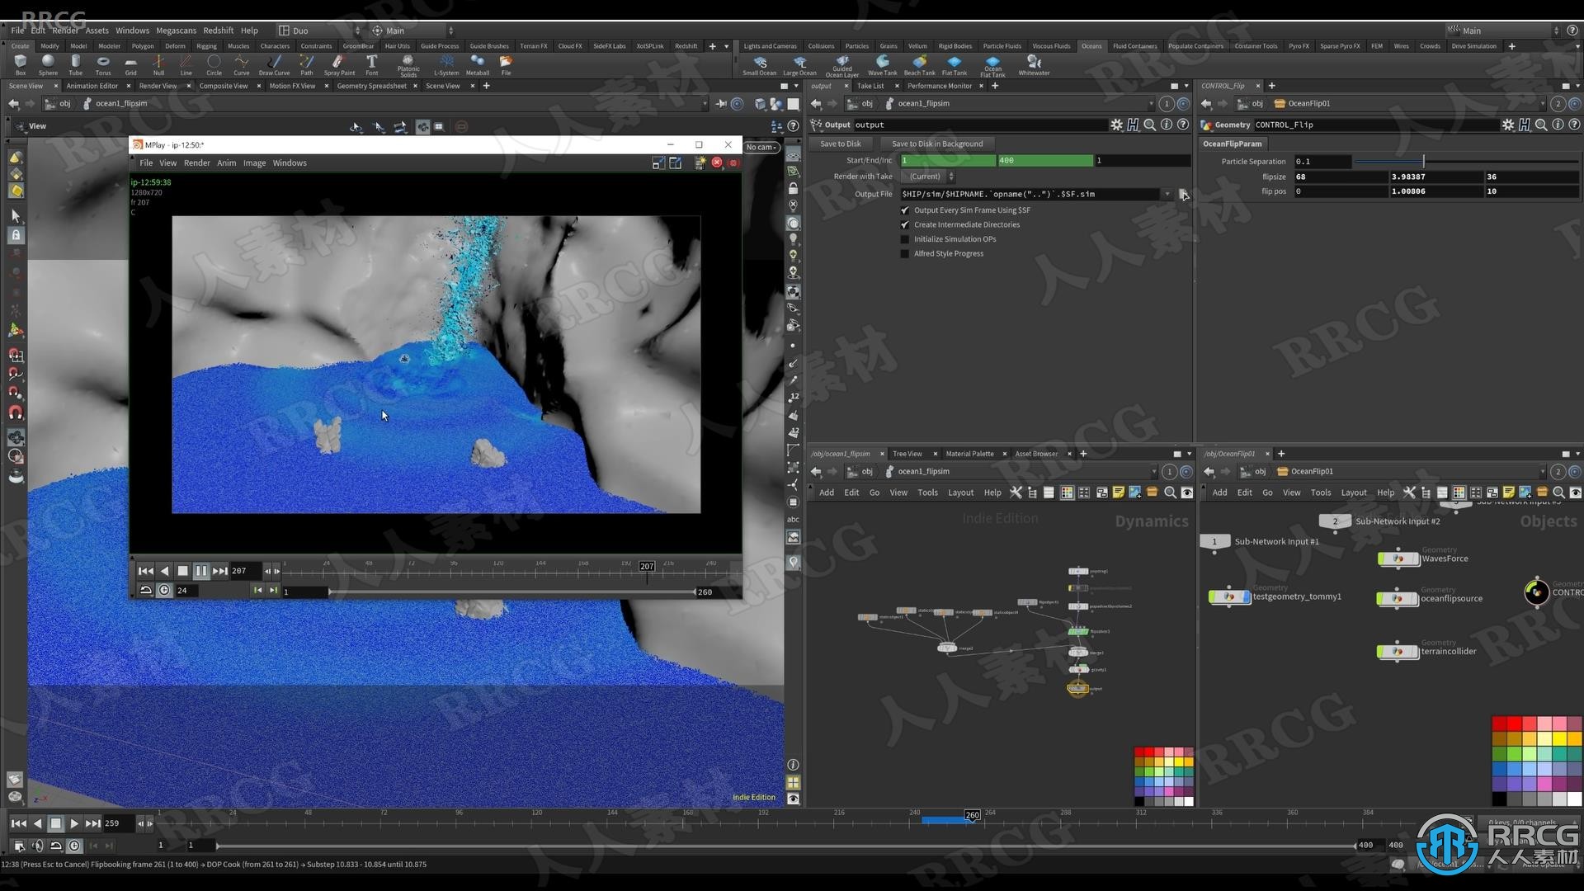This screenshot has height=891, width=1584.
Task: Pick the red swatch in the right color palette
Action: pos(1499,724)
